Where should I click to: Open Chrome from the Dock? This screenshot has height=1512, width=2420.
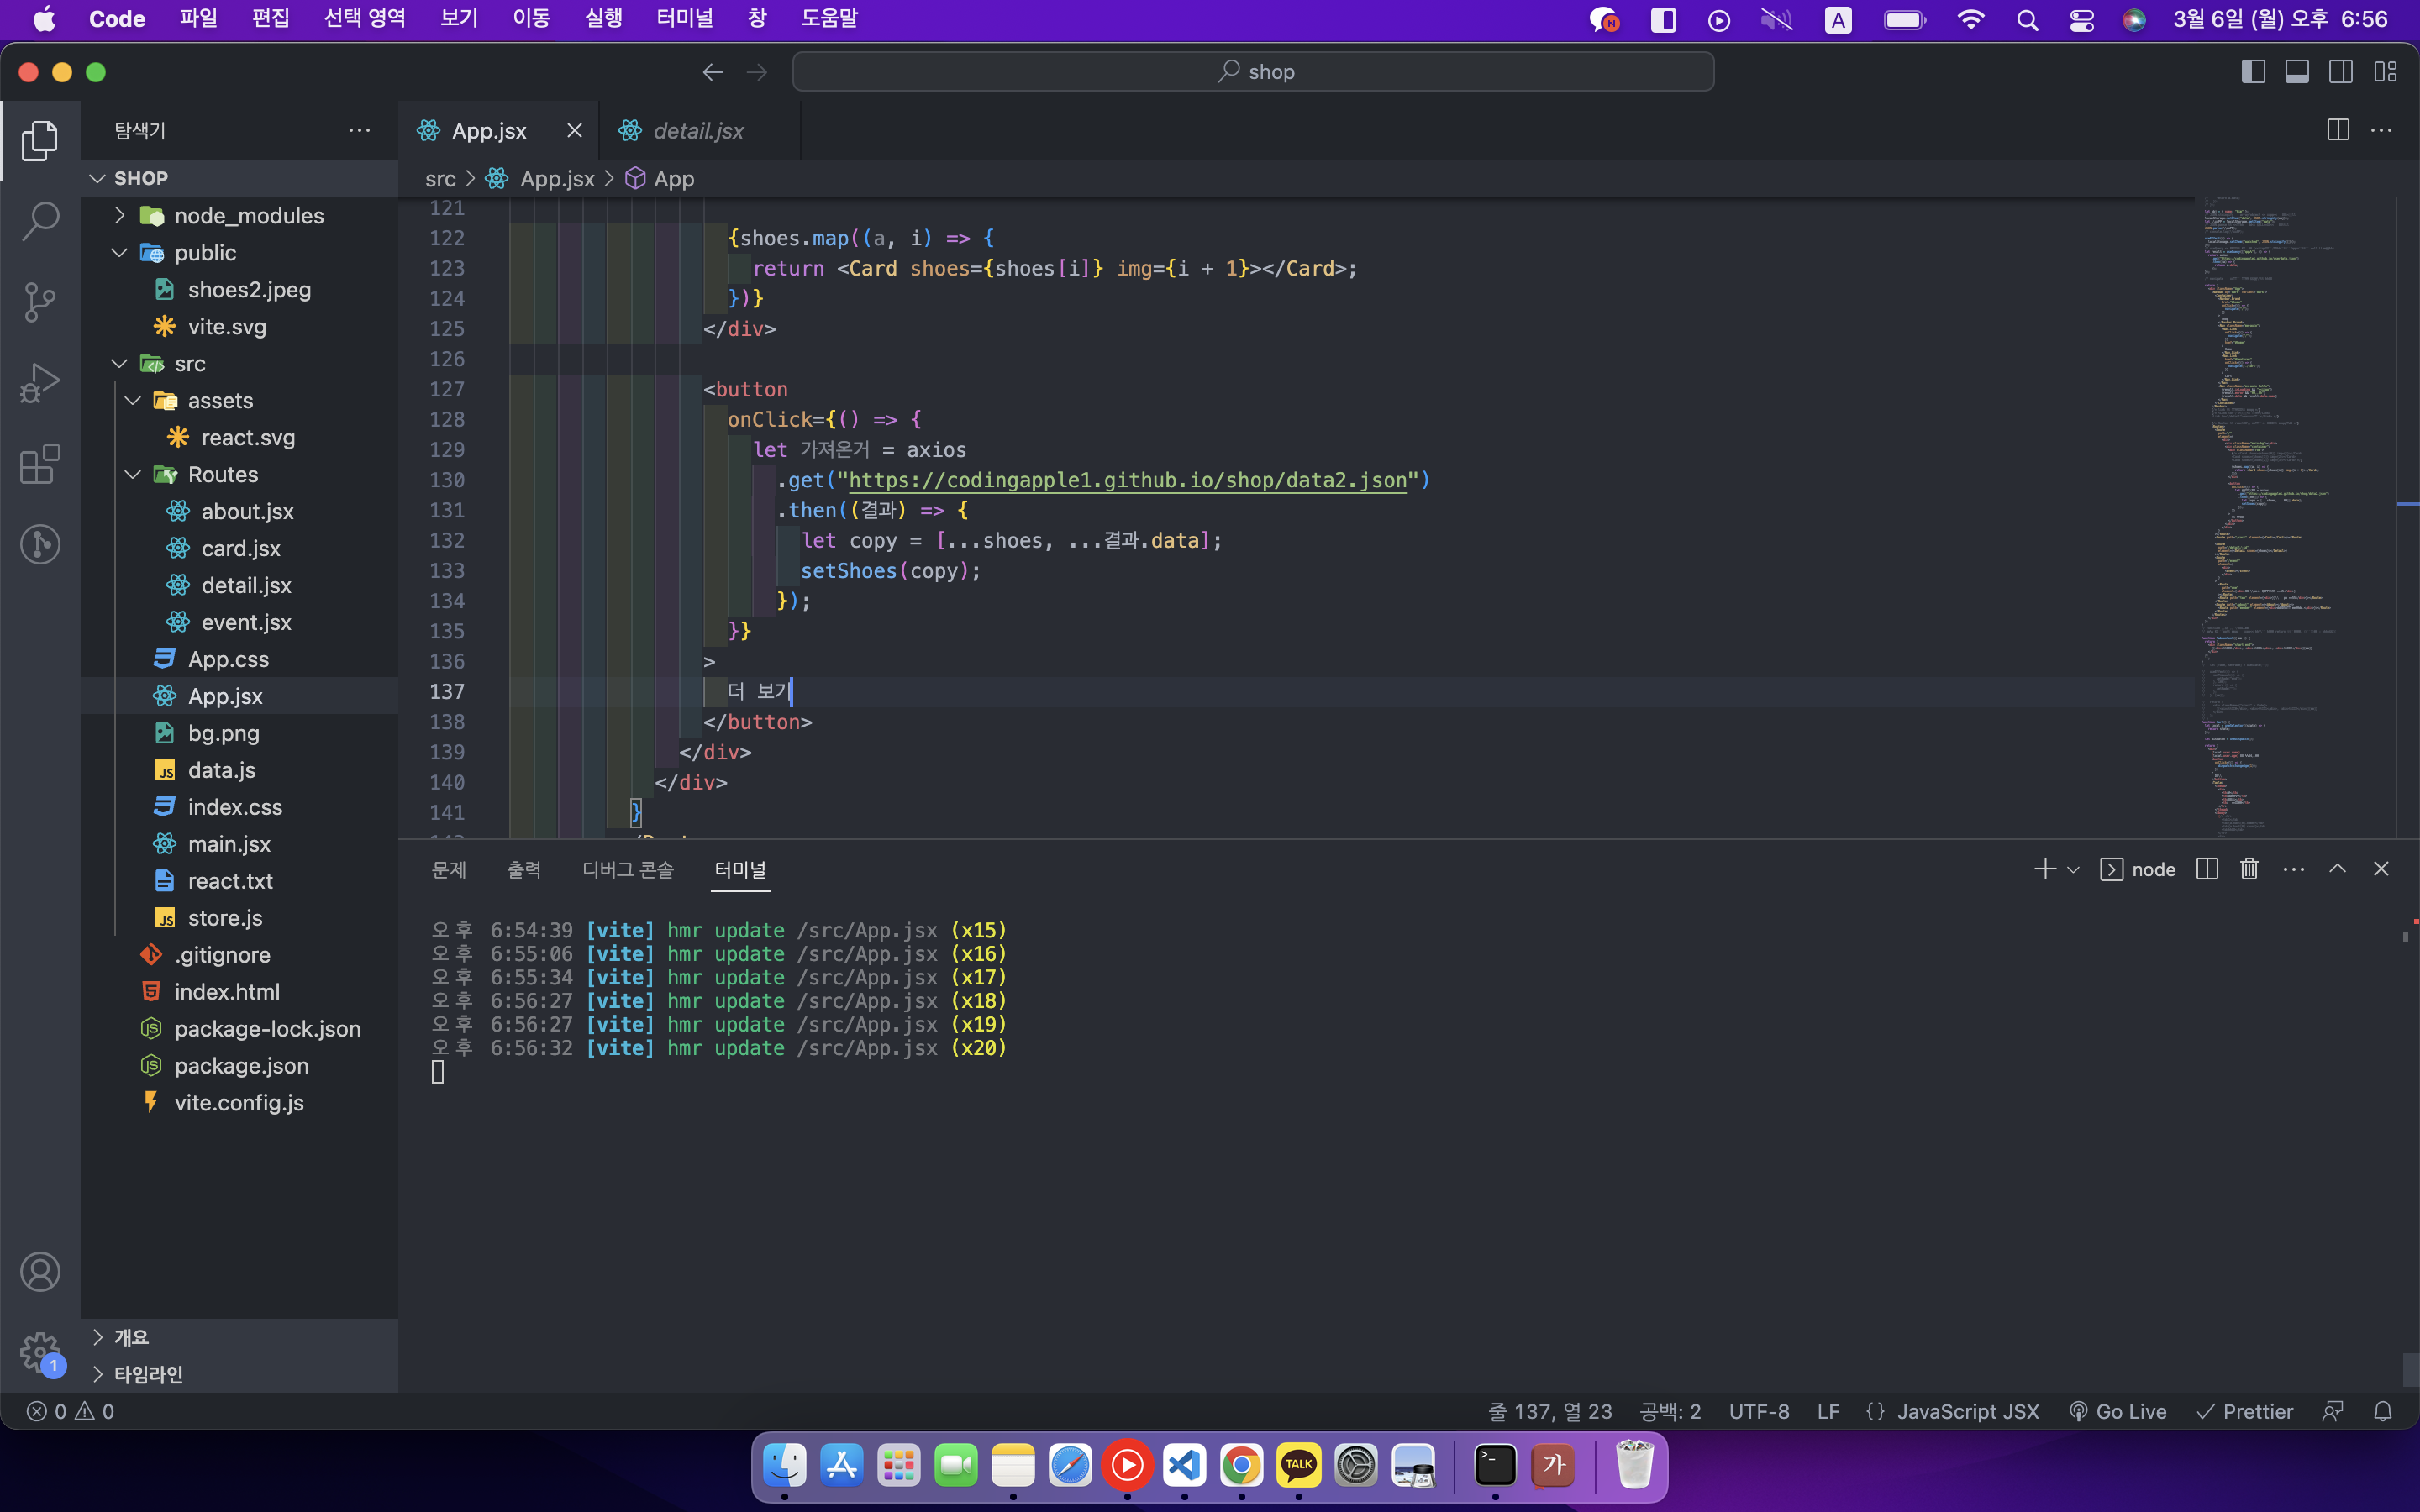pyautogui.click(x=1241, y=1466)
